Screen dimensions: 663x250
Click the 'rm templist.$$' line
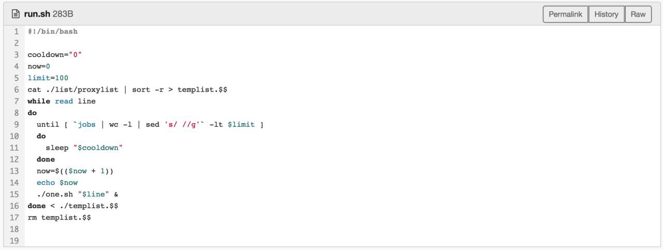[59, 217]
